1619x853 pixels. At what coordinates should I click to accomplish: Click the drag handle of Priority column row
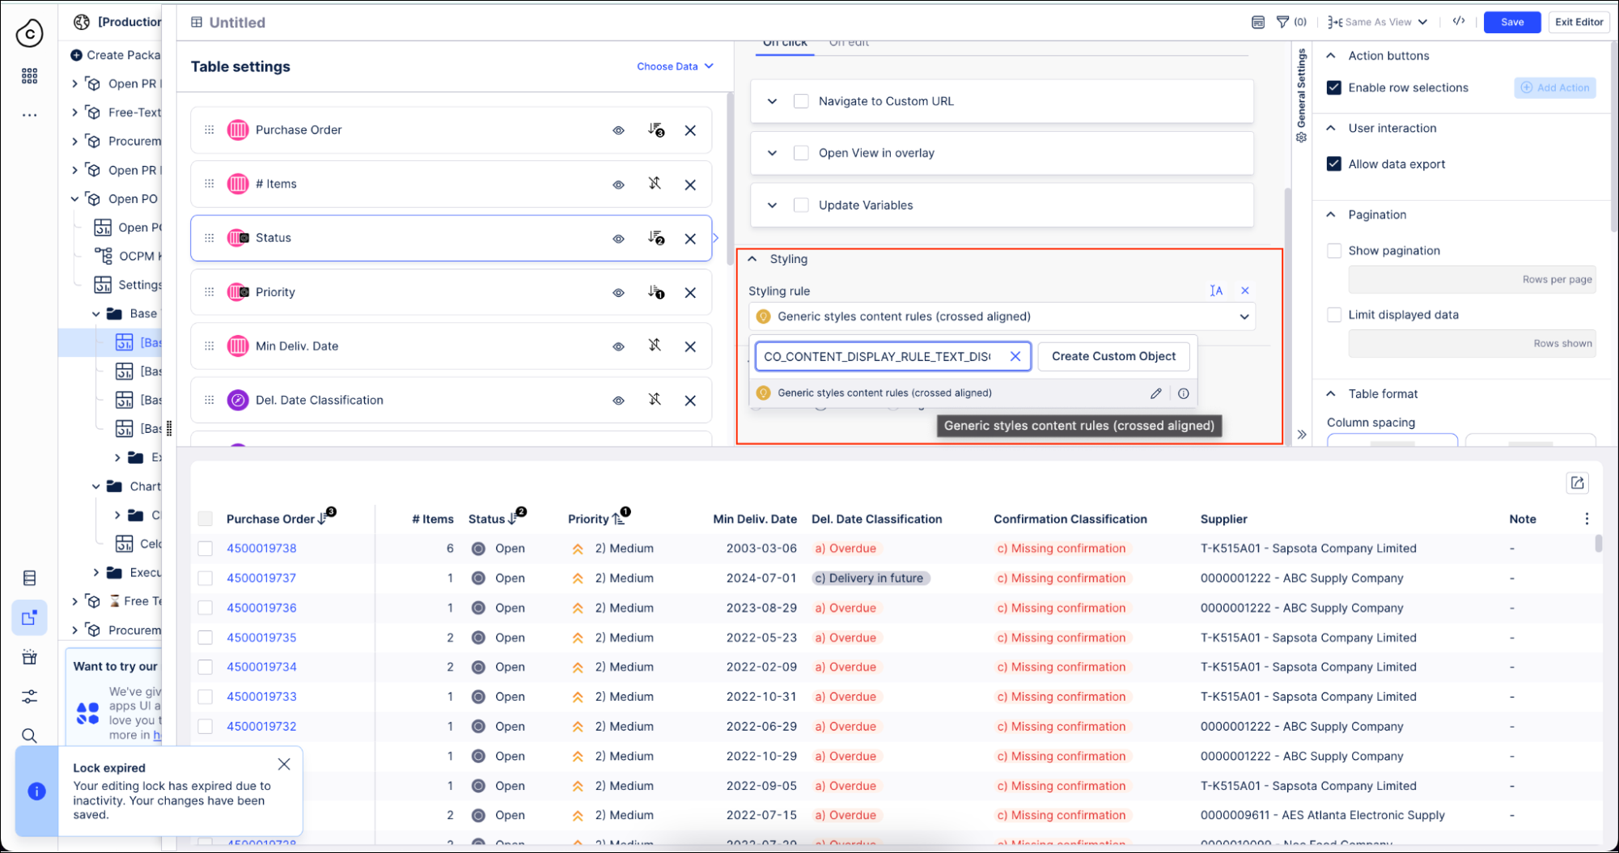pos(210,292)
